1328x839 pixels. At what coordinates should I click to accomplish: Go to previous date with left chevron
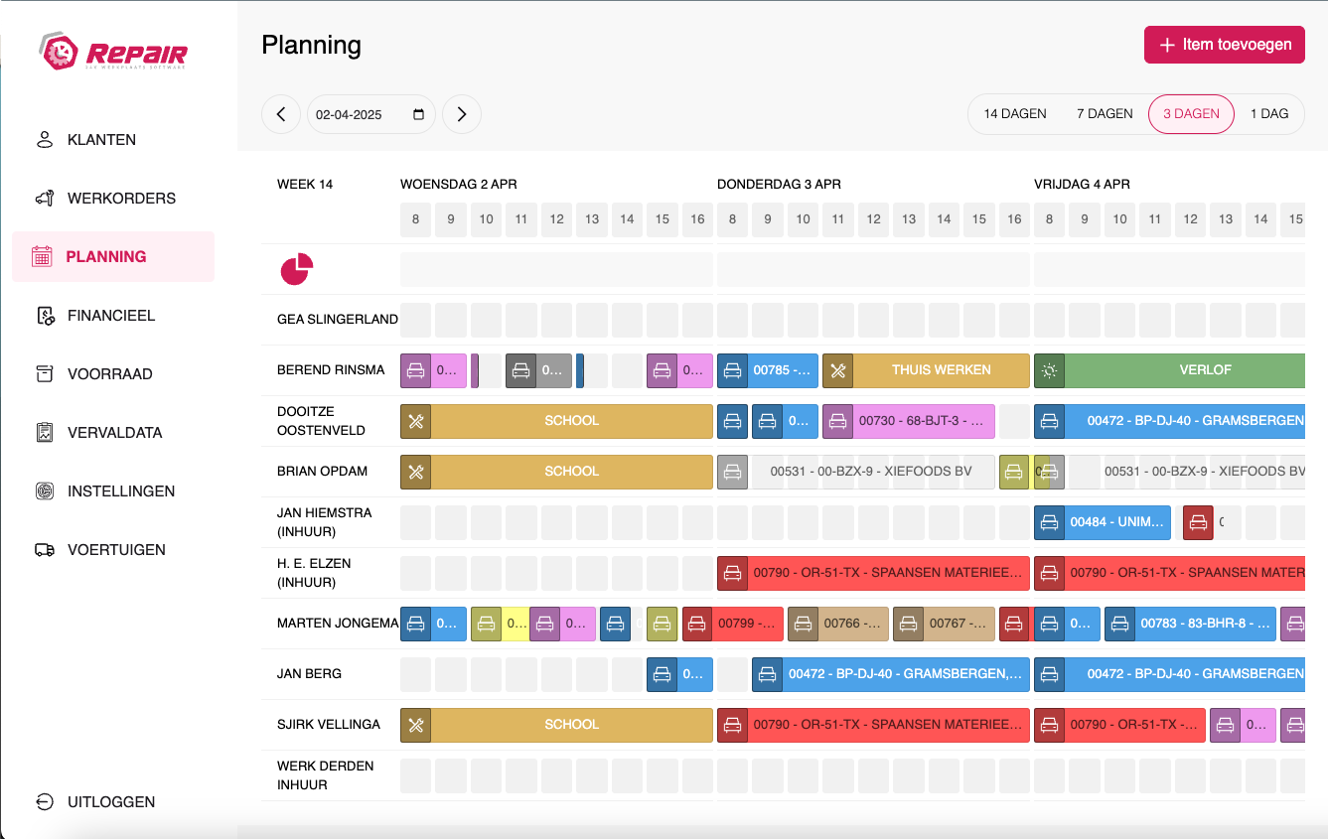tap(281, 115)
